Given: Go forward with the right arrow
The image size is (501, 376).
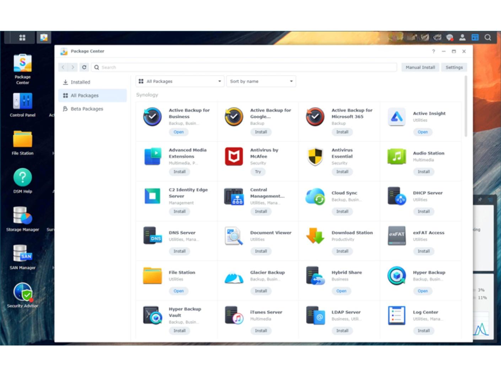Looking at the screenshot, I should (x=72, y=67).
